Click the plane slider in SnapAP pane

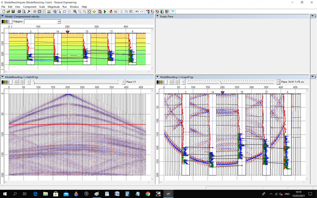[x=220, y=82]
